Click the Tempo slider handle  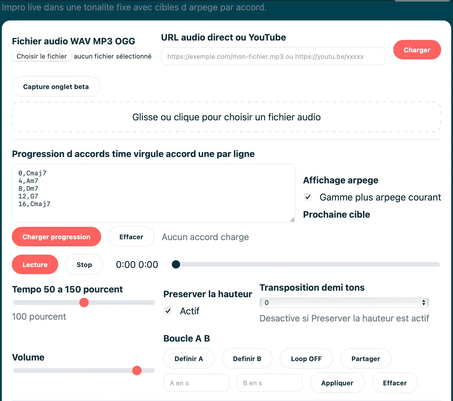(84, 303)
